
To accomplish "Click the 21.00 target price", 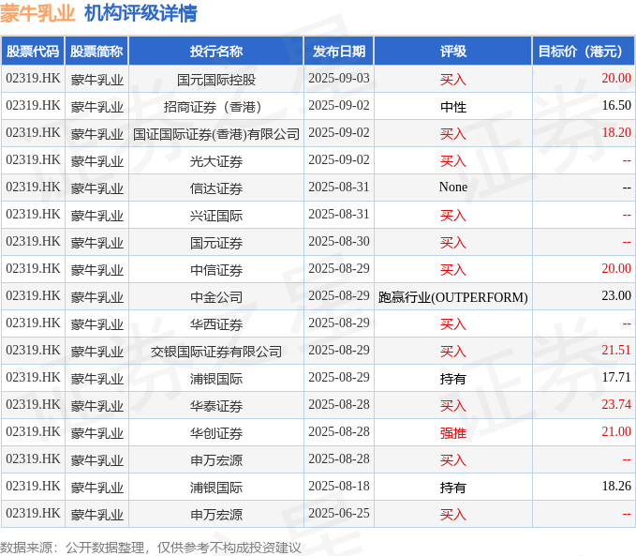I will tap(616, 431).
